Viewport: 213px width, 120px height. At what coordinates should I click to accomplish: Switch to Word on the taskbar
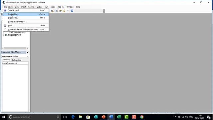(x=111, y=117)
